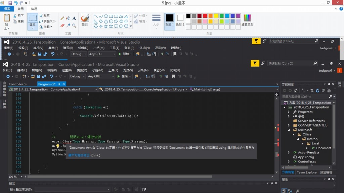Choose the red palette swatch

(x=205, y=16)
